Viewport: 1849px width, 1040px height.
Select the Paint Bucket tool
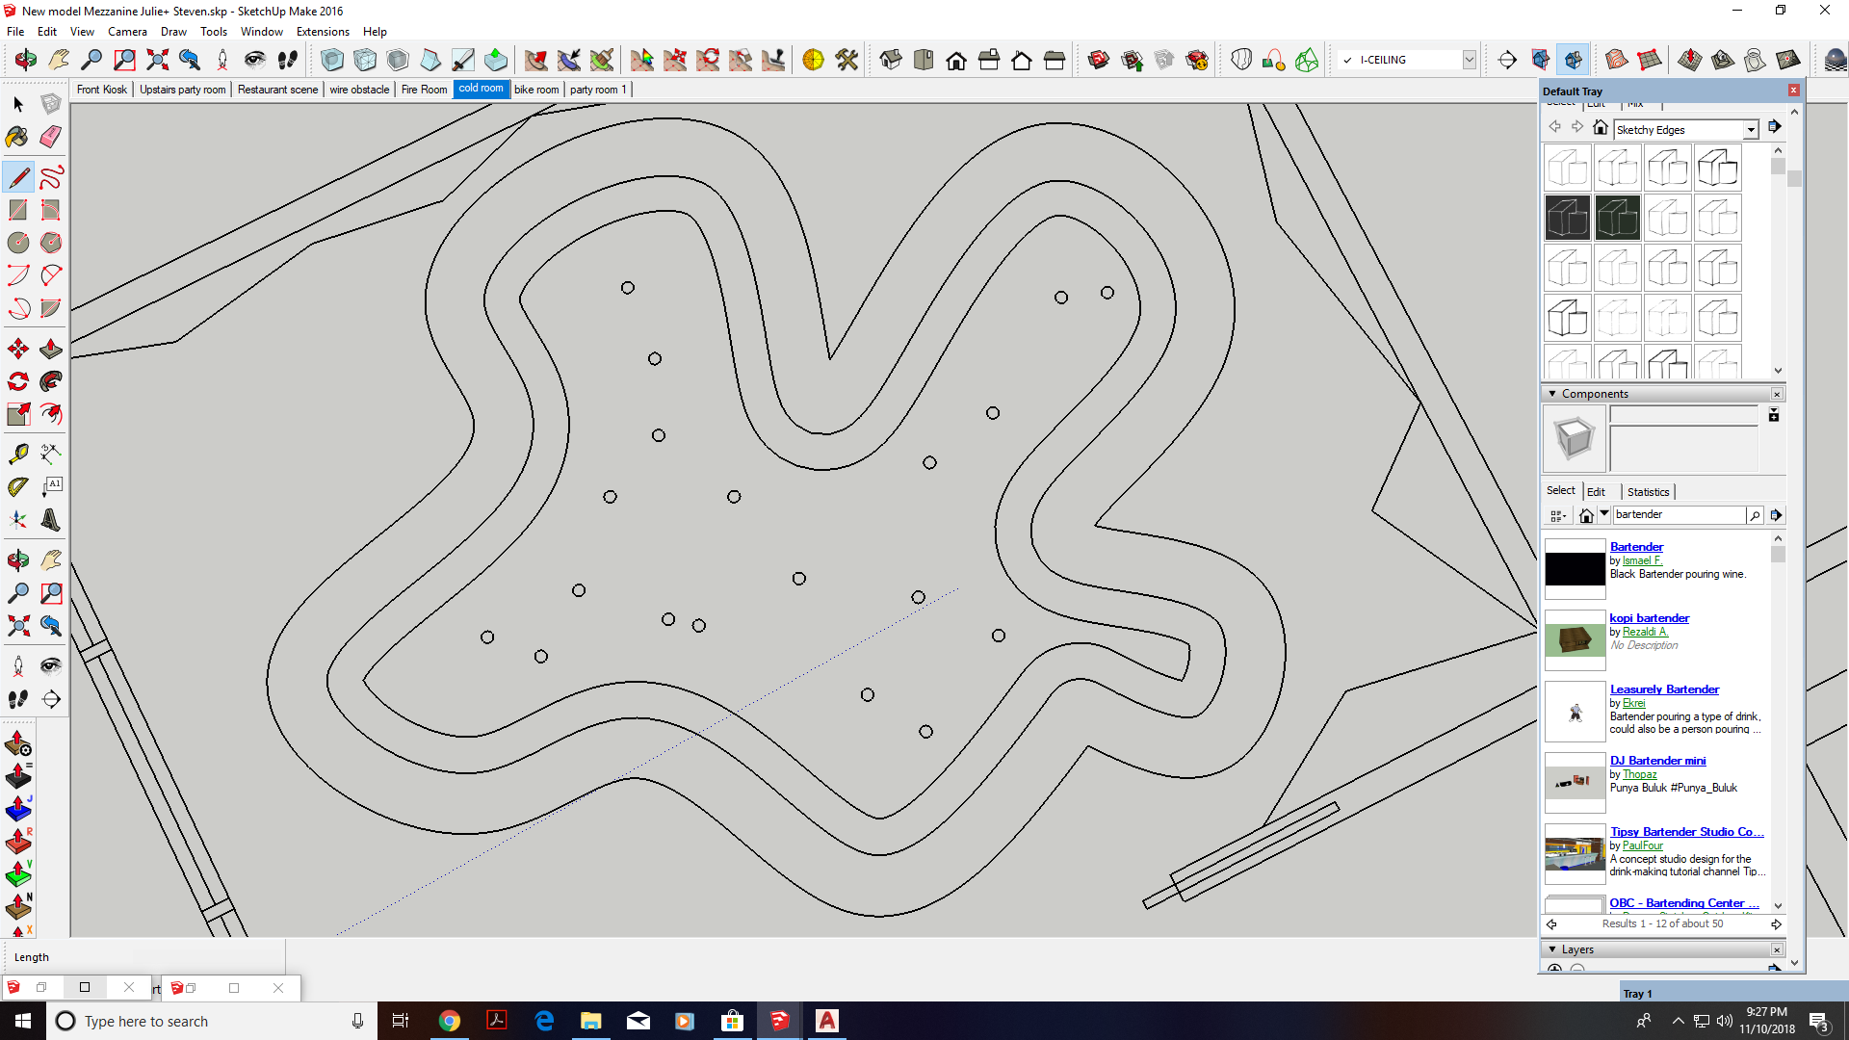point(17,137)
